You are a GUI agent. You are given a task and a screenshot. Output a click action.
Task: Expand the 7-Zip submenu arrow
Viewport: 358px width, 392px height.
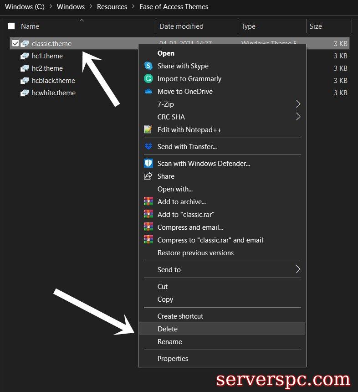[x=298, y=104]
